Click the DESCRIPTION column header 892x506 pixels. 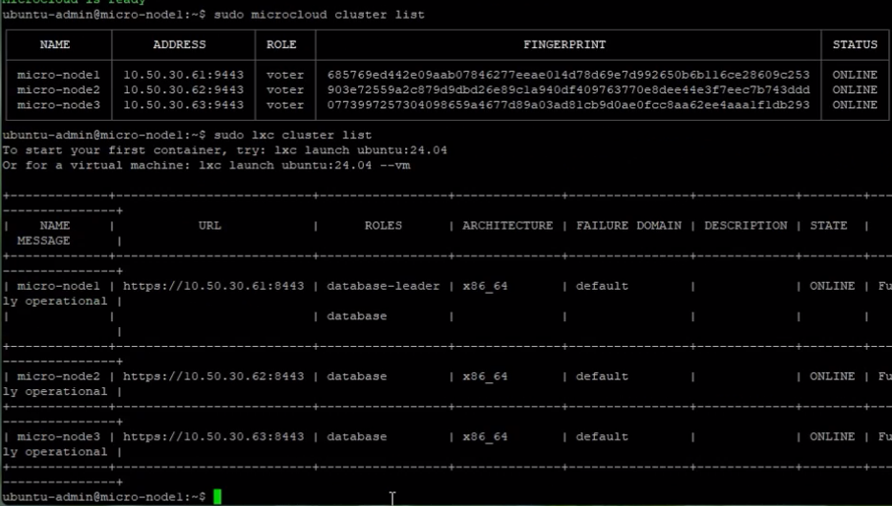(x=745, y=225)
